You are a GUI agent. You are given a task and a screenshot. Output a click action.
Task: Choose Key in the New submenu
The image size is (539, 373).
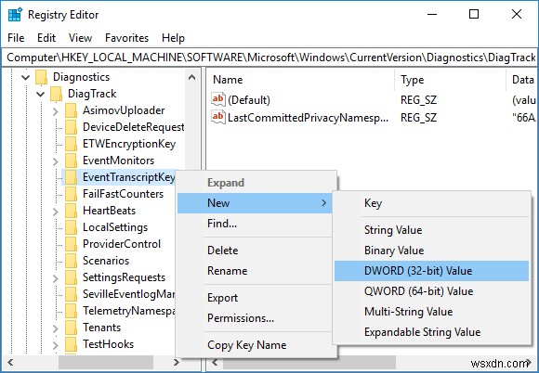coord(431,203)
